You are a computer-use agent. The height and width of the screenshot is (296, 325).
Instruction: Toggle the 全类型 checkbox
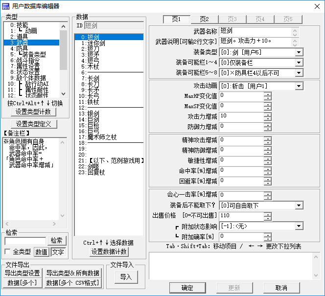[x=7, y=251]
